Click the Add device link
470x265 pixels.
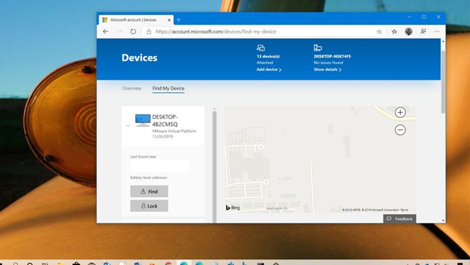tap(269, 69)
